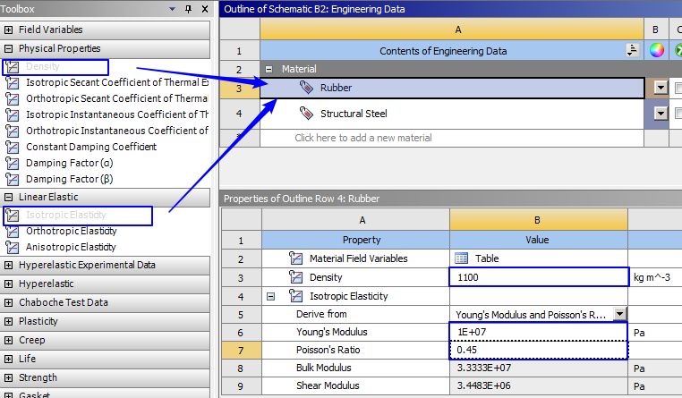Image resolution: width=682 pixels, height=398 pixels.
Task: Click the Damping Factor (β) icon
Action: click(x=13, y=179)
